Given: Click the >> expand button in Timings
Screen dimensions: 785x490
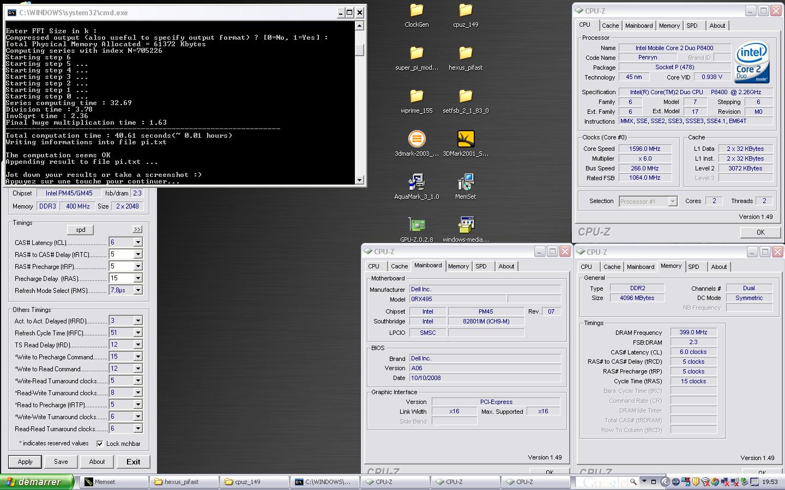Looking at the screenshot, I should click(x=137, y=230).
